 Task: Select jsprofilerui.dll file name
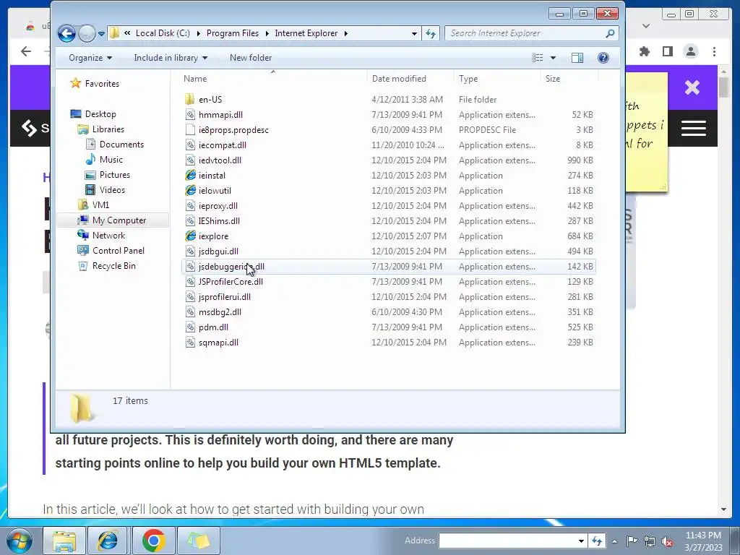point(225,297)
